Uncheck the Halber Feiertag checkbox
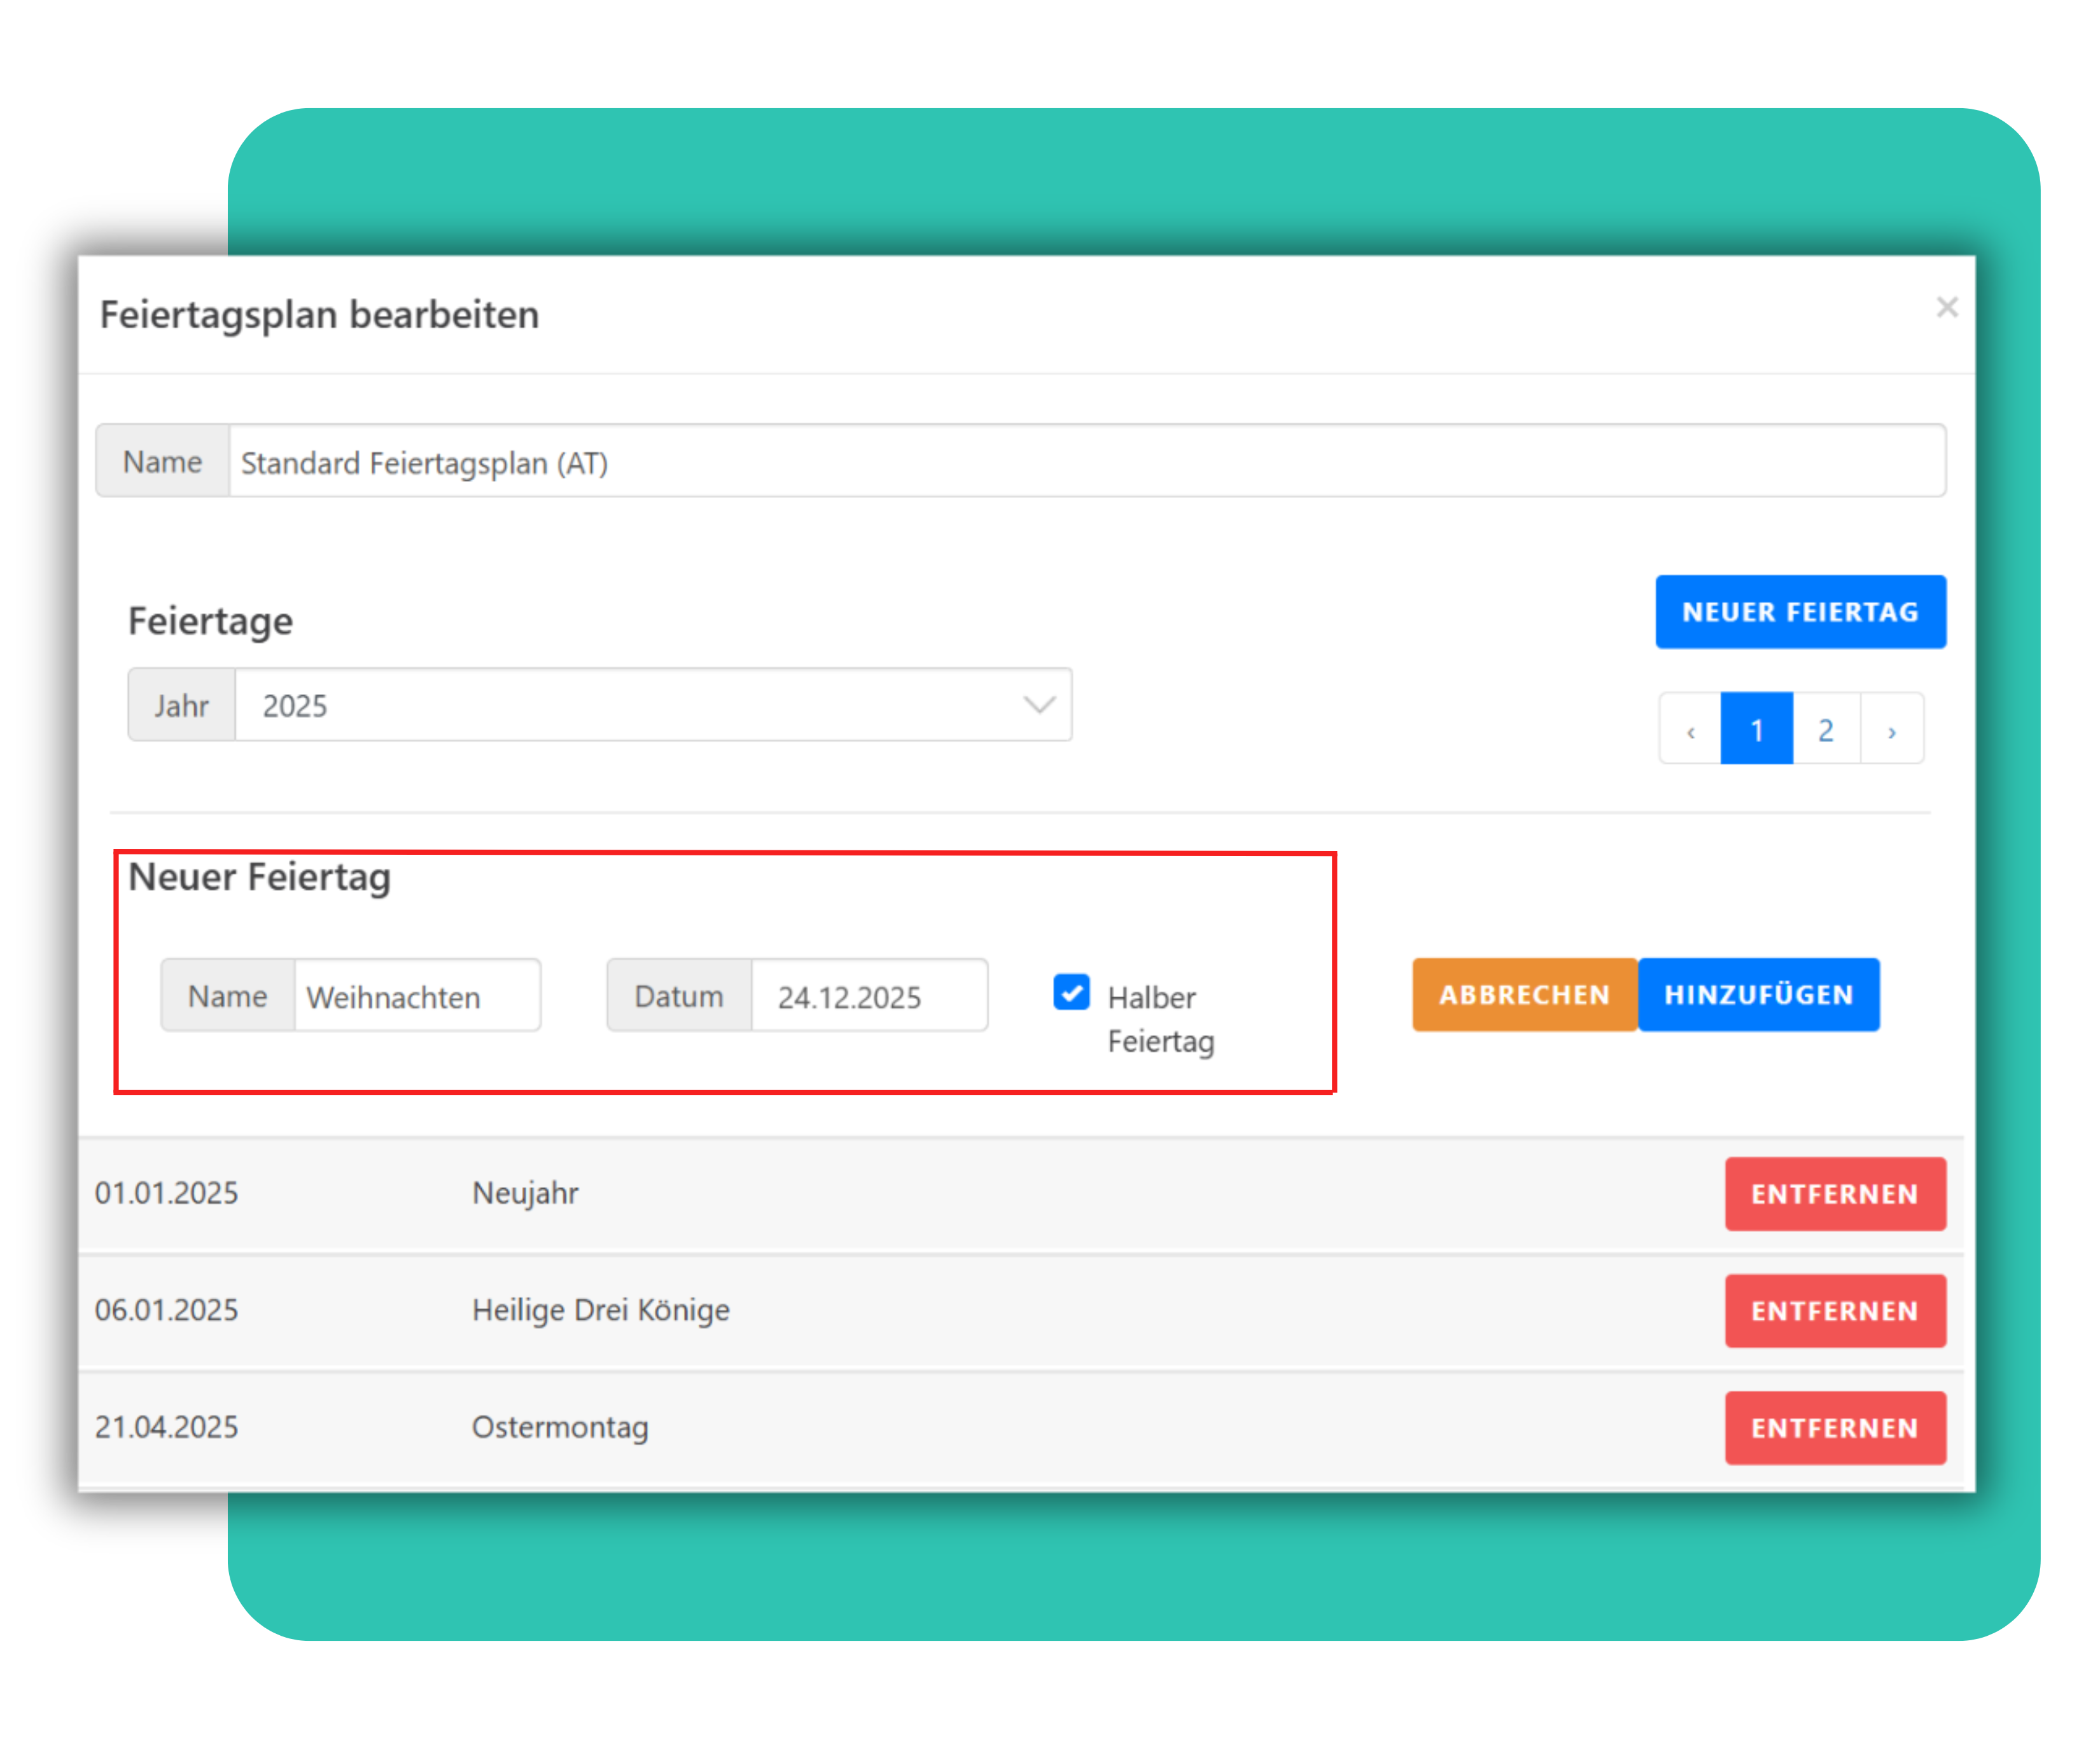The height and width of the screenshot is (1749, 2100). (1071, 993)
